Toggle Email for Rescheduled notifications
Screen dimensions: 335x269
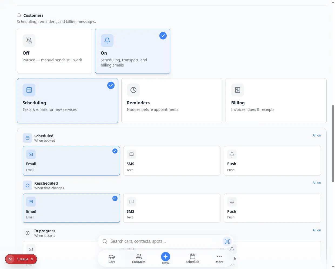tap(71, 208)
